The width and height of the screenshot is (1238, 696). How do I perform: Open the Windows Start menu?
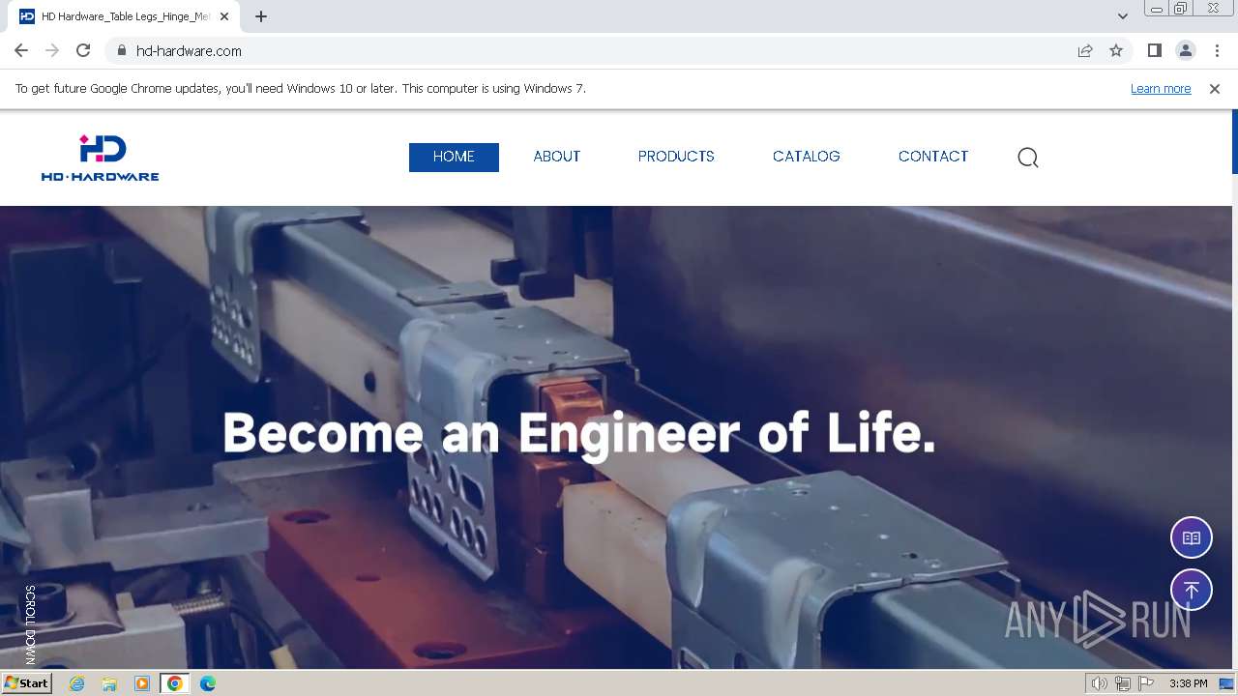click(x=26, y=682)
